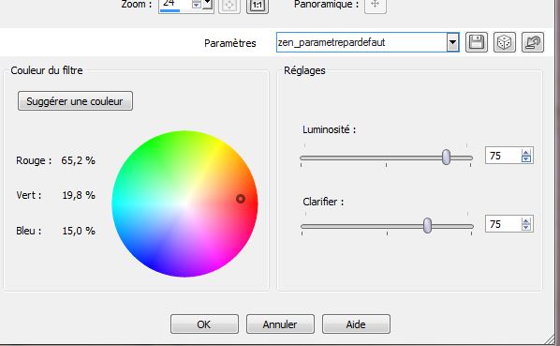Click the Luminosité value field
Image resolution: width=560 pixels, height=346 pixels.
point(504,156)
